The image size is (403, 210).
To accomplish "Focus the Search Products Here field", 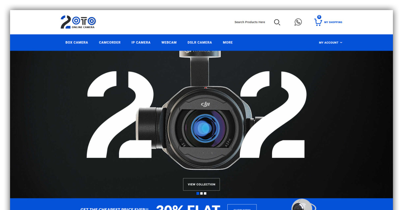I will (250, 22).
